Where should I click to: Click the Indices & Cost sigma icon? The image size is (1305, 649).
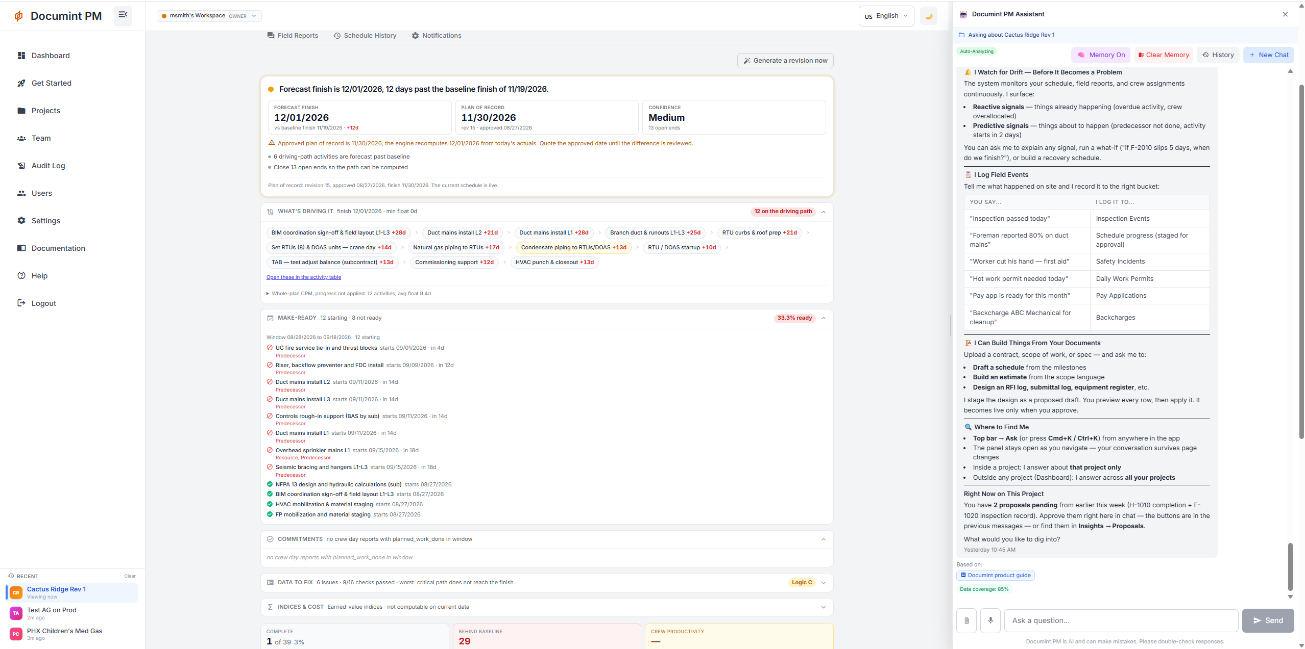tap(270, 607)
